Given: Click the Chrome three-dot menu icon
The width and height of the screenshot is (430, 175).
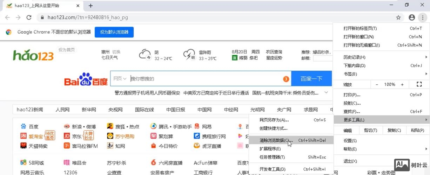Looking at the screenshot, I should (x=423, y=17).
